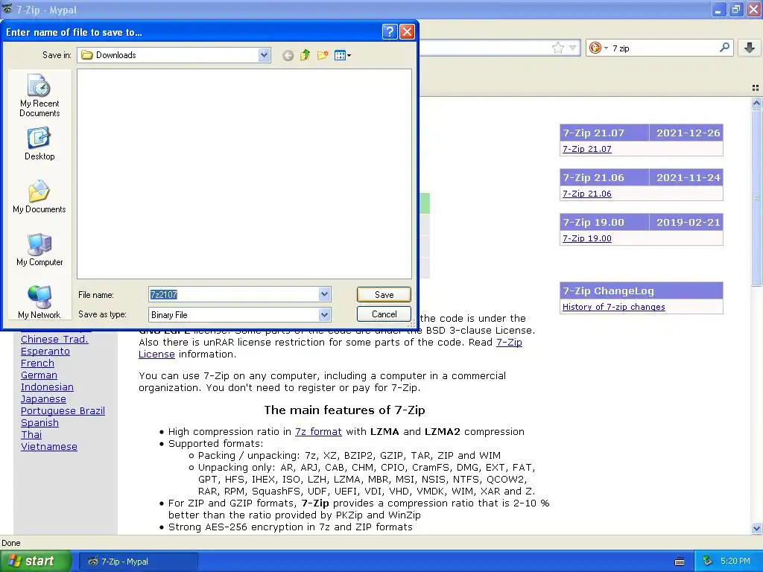Open the View menu icon in the dialog
Screen dimensions: 763x572
click(343, 55)
